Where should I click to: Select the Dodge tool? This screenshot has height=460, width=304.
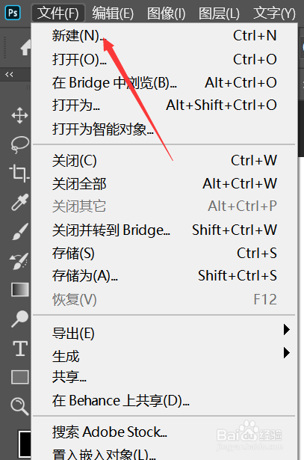pos(19,319)
